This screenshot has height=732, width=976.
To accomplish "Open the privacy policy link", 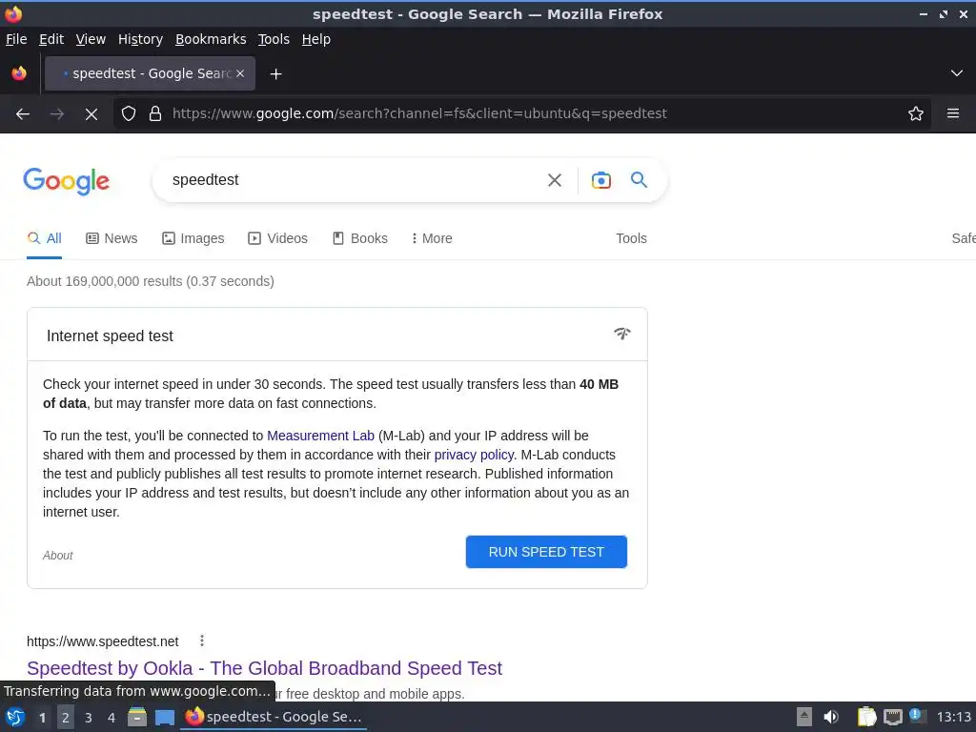I will pyautogui.click(x=474, y=455).
